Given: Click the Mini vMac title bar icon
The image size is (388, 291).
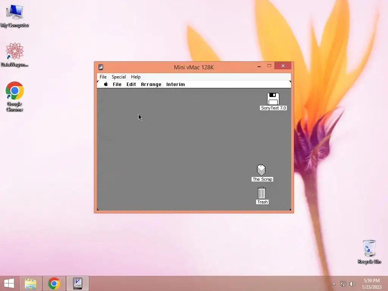Looking at the screenshot, I should (x=101, y=67).
